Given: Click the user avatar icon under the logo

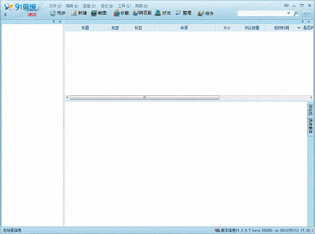Looking at the screenshot, I should point(5,15).
